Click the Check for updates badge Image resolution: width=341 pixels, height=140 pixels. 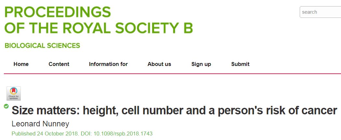click(x=14, y=94)
